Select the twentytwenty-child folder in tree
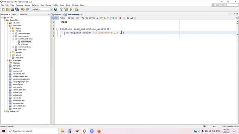The width and height of the screenshot is (239, 134). tap(25, 39)
